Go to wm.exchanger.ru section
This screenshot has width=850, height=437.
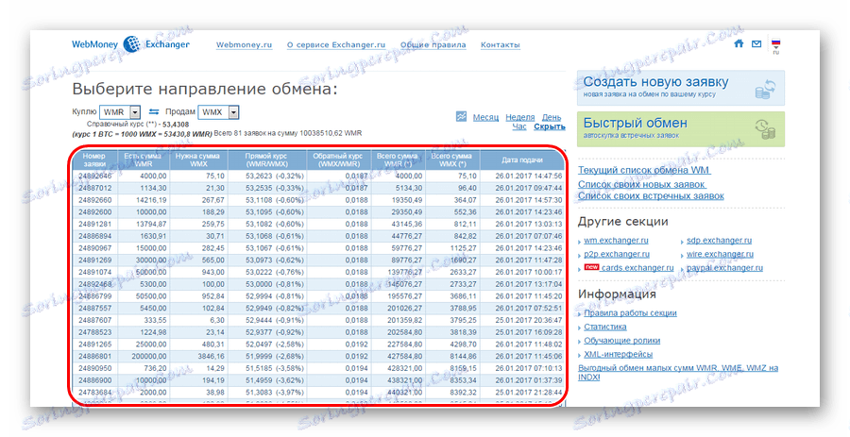click(x=616, y=241)
